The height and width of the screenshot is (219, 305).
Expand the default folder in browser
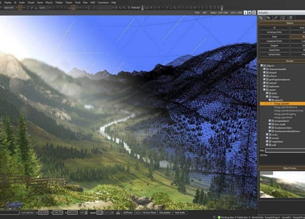point(264,73)
